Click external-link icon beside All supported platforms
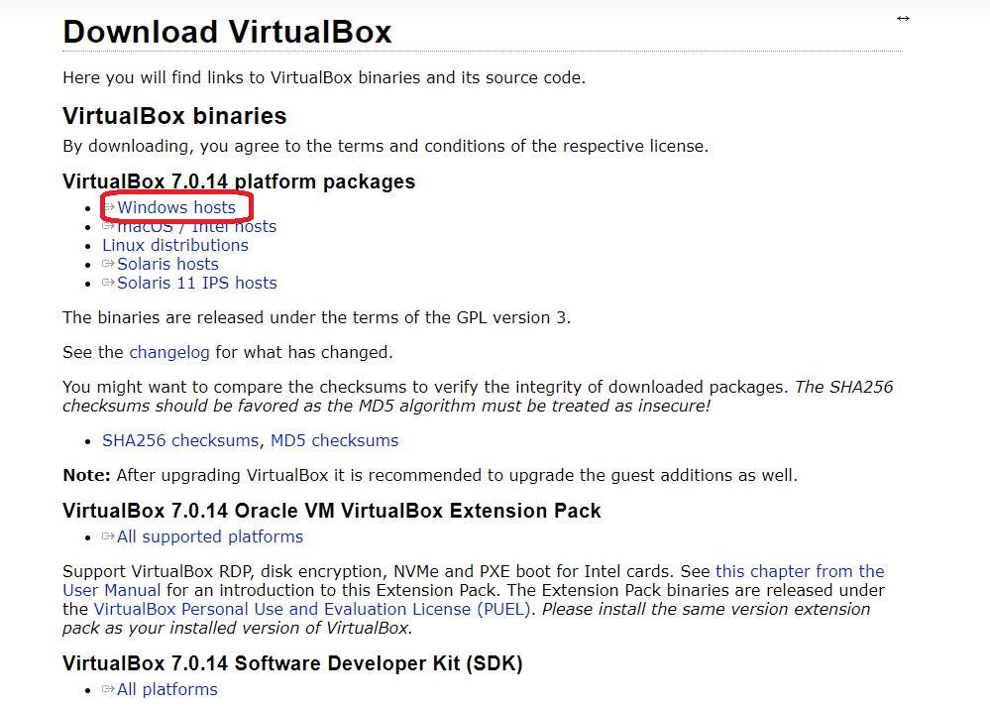 pyautogui.click(x=109, y=536)
